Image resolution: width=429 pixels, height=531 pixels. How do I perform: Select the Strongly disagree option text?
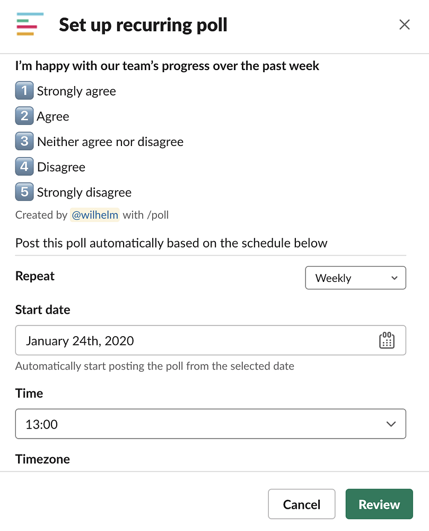[84, 192]
